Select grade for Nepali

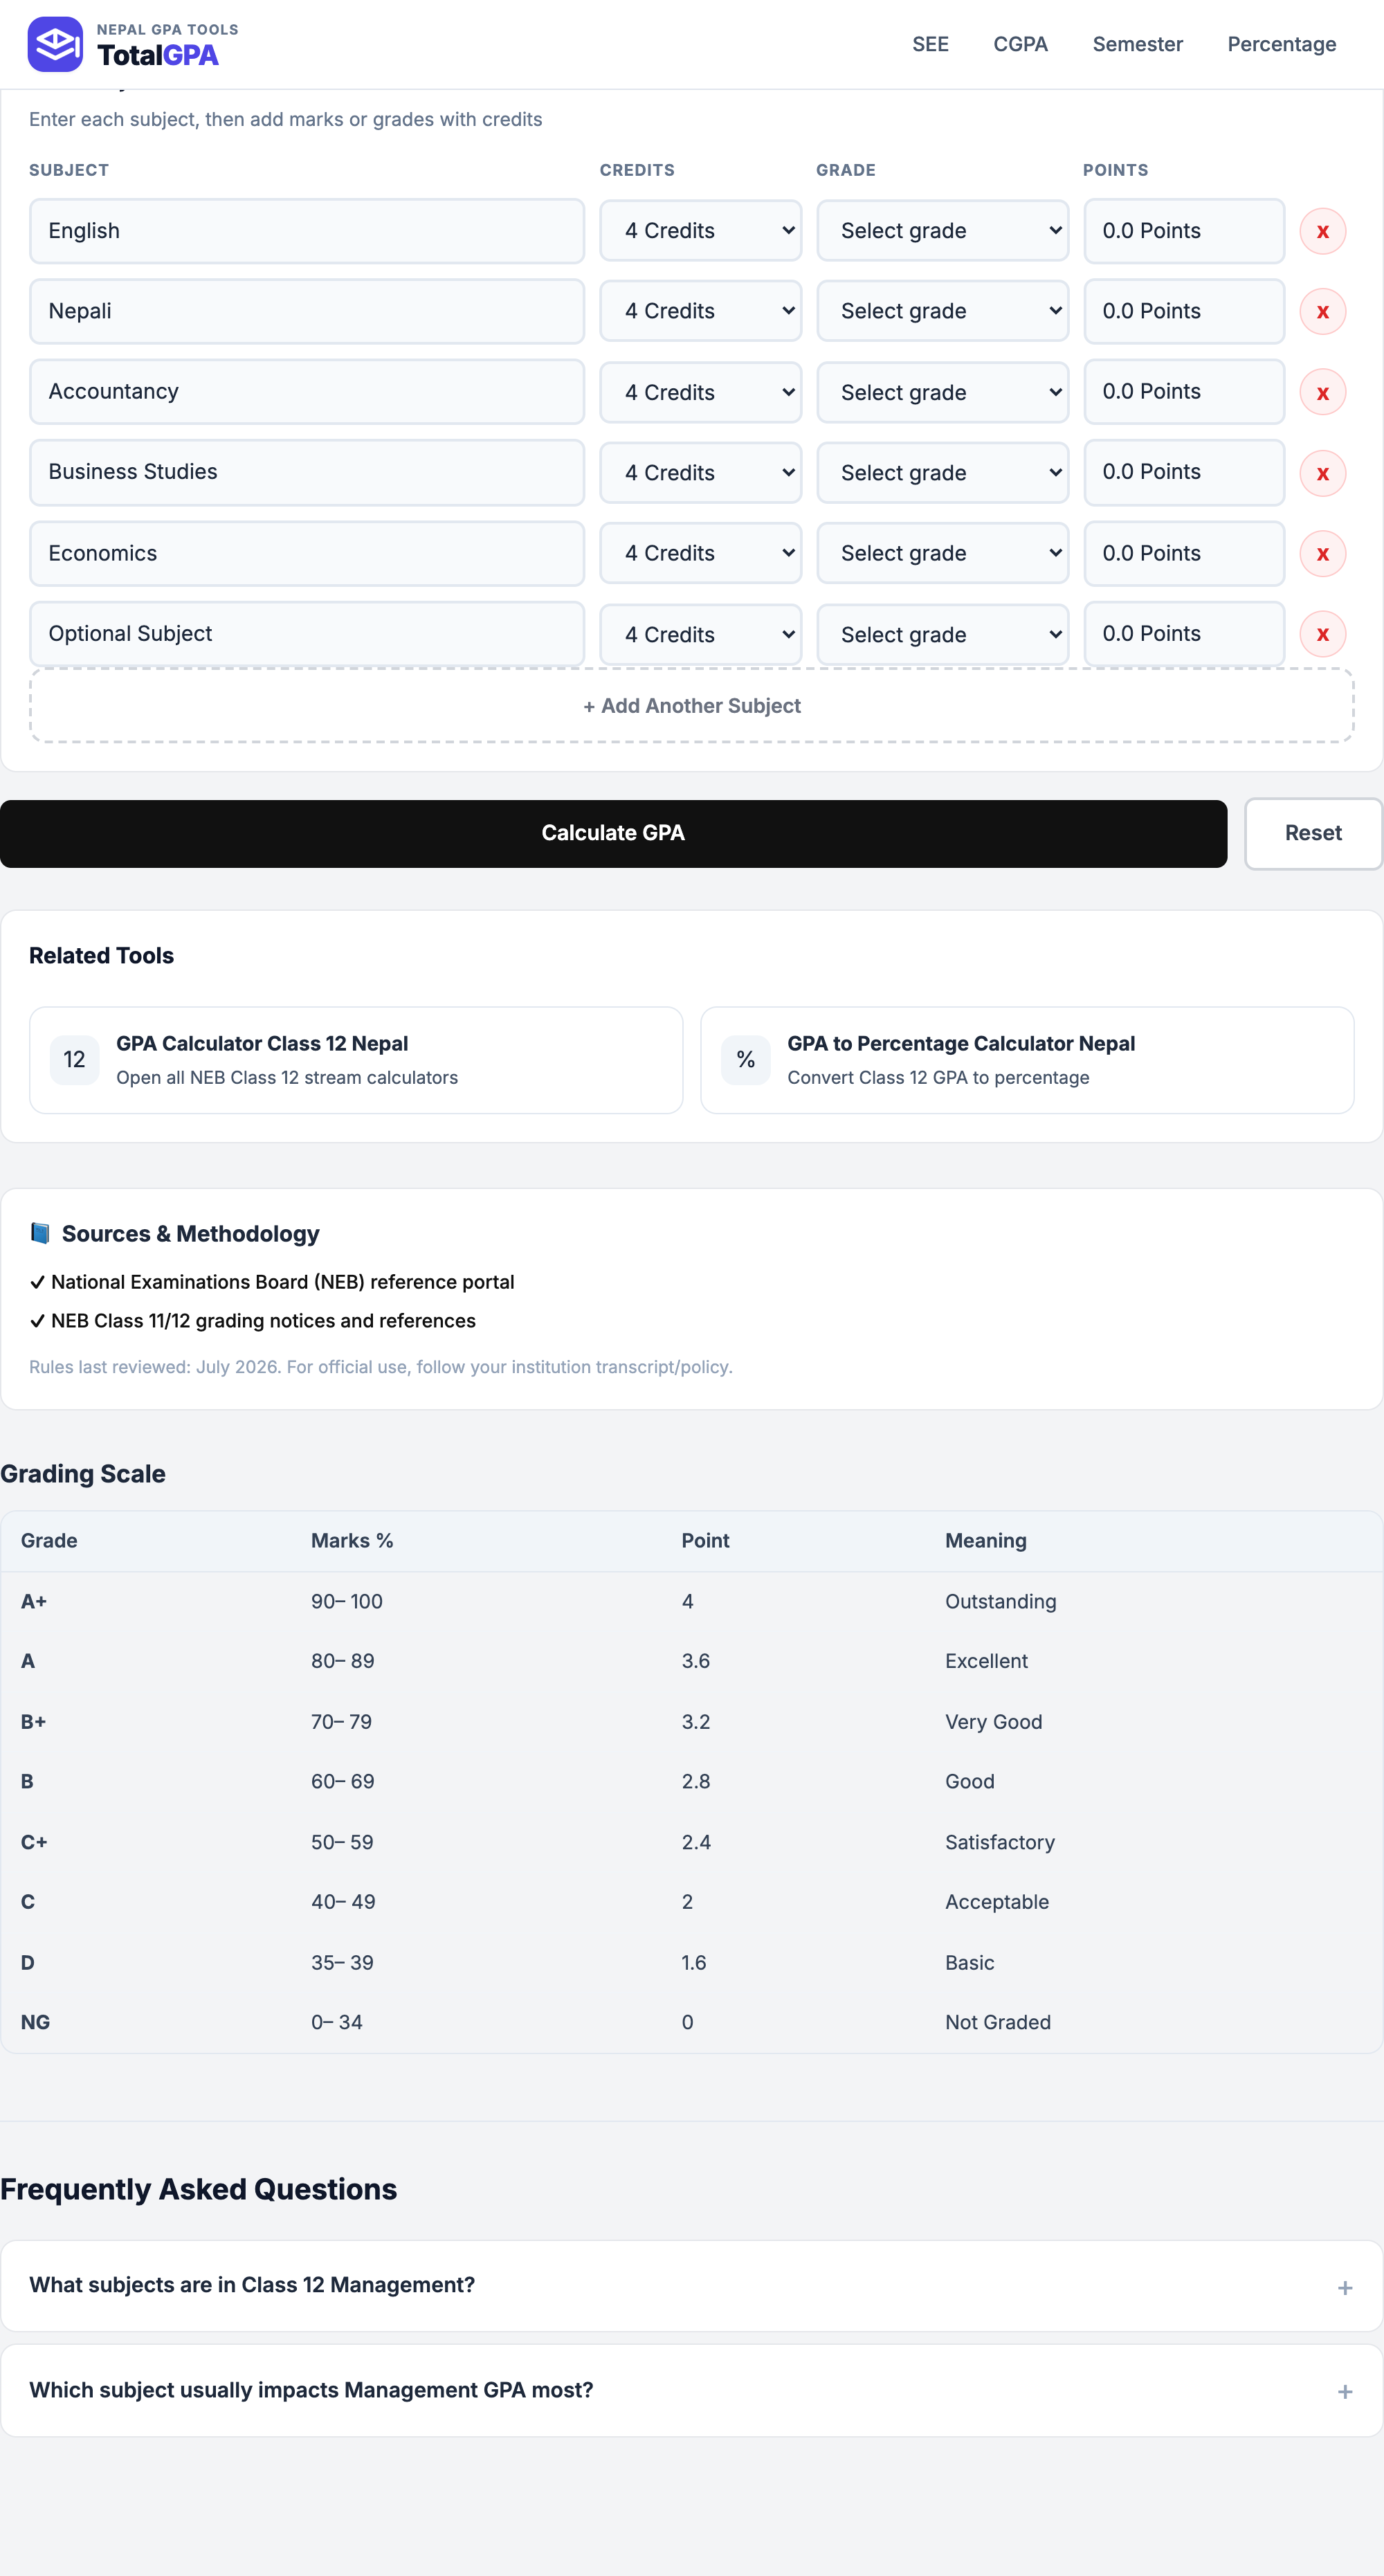click(943, 311)
